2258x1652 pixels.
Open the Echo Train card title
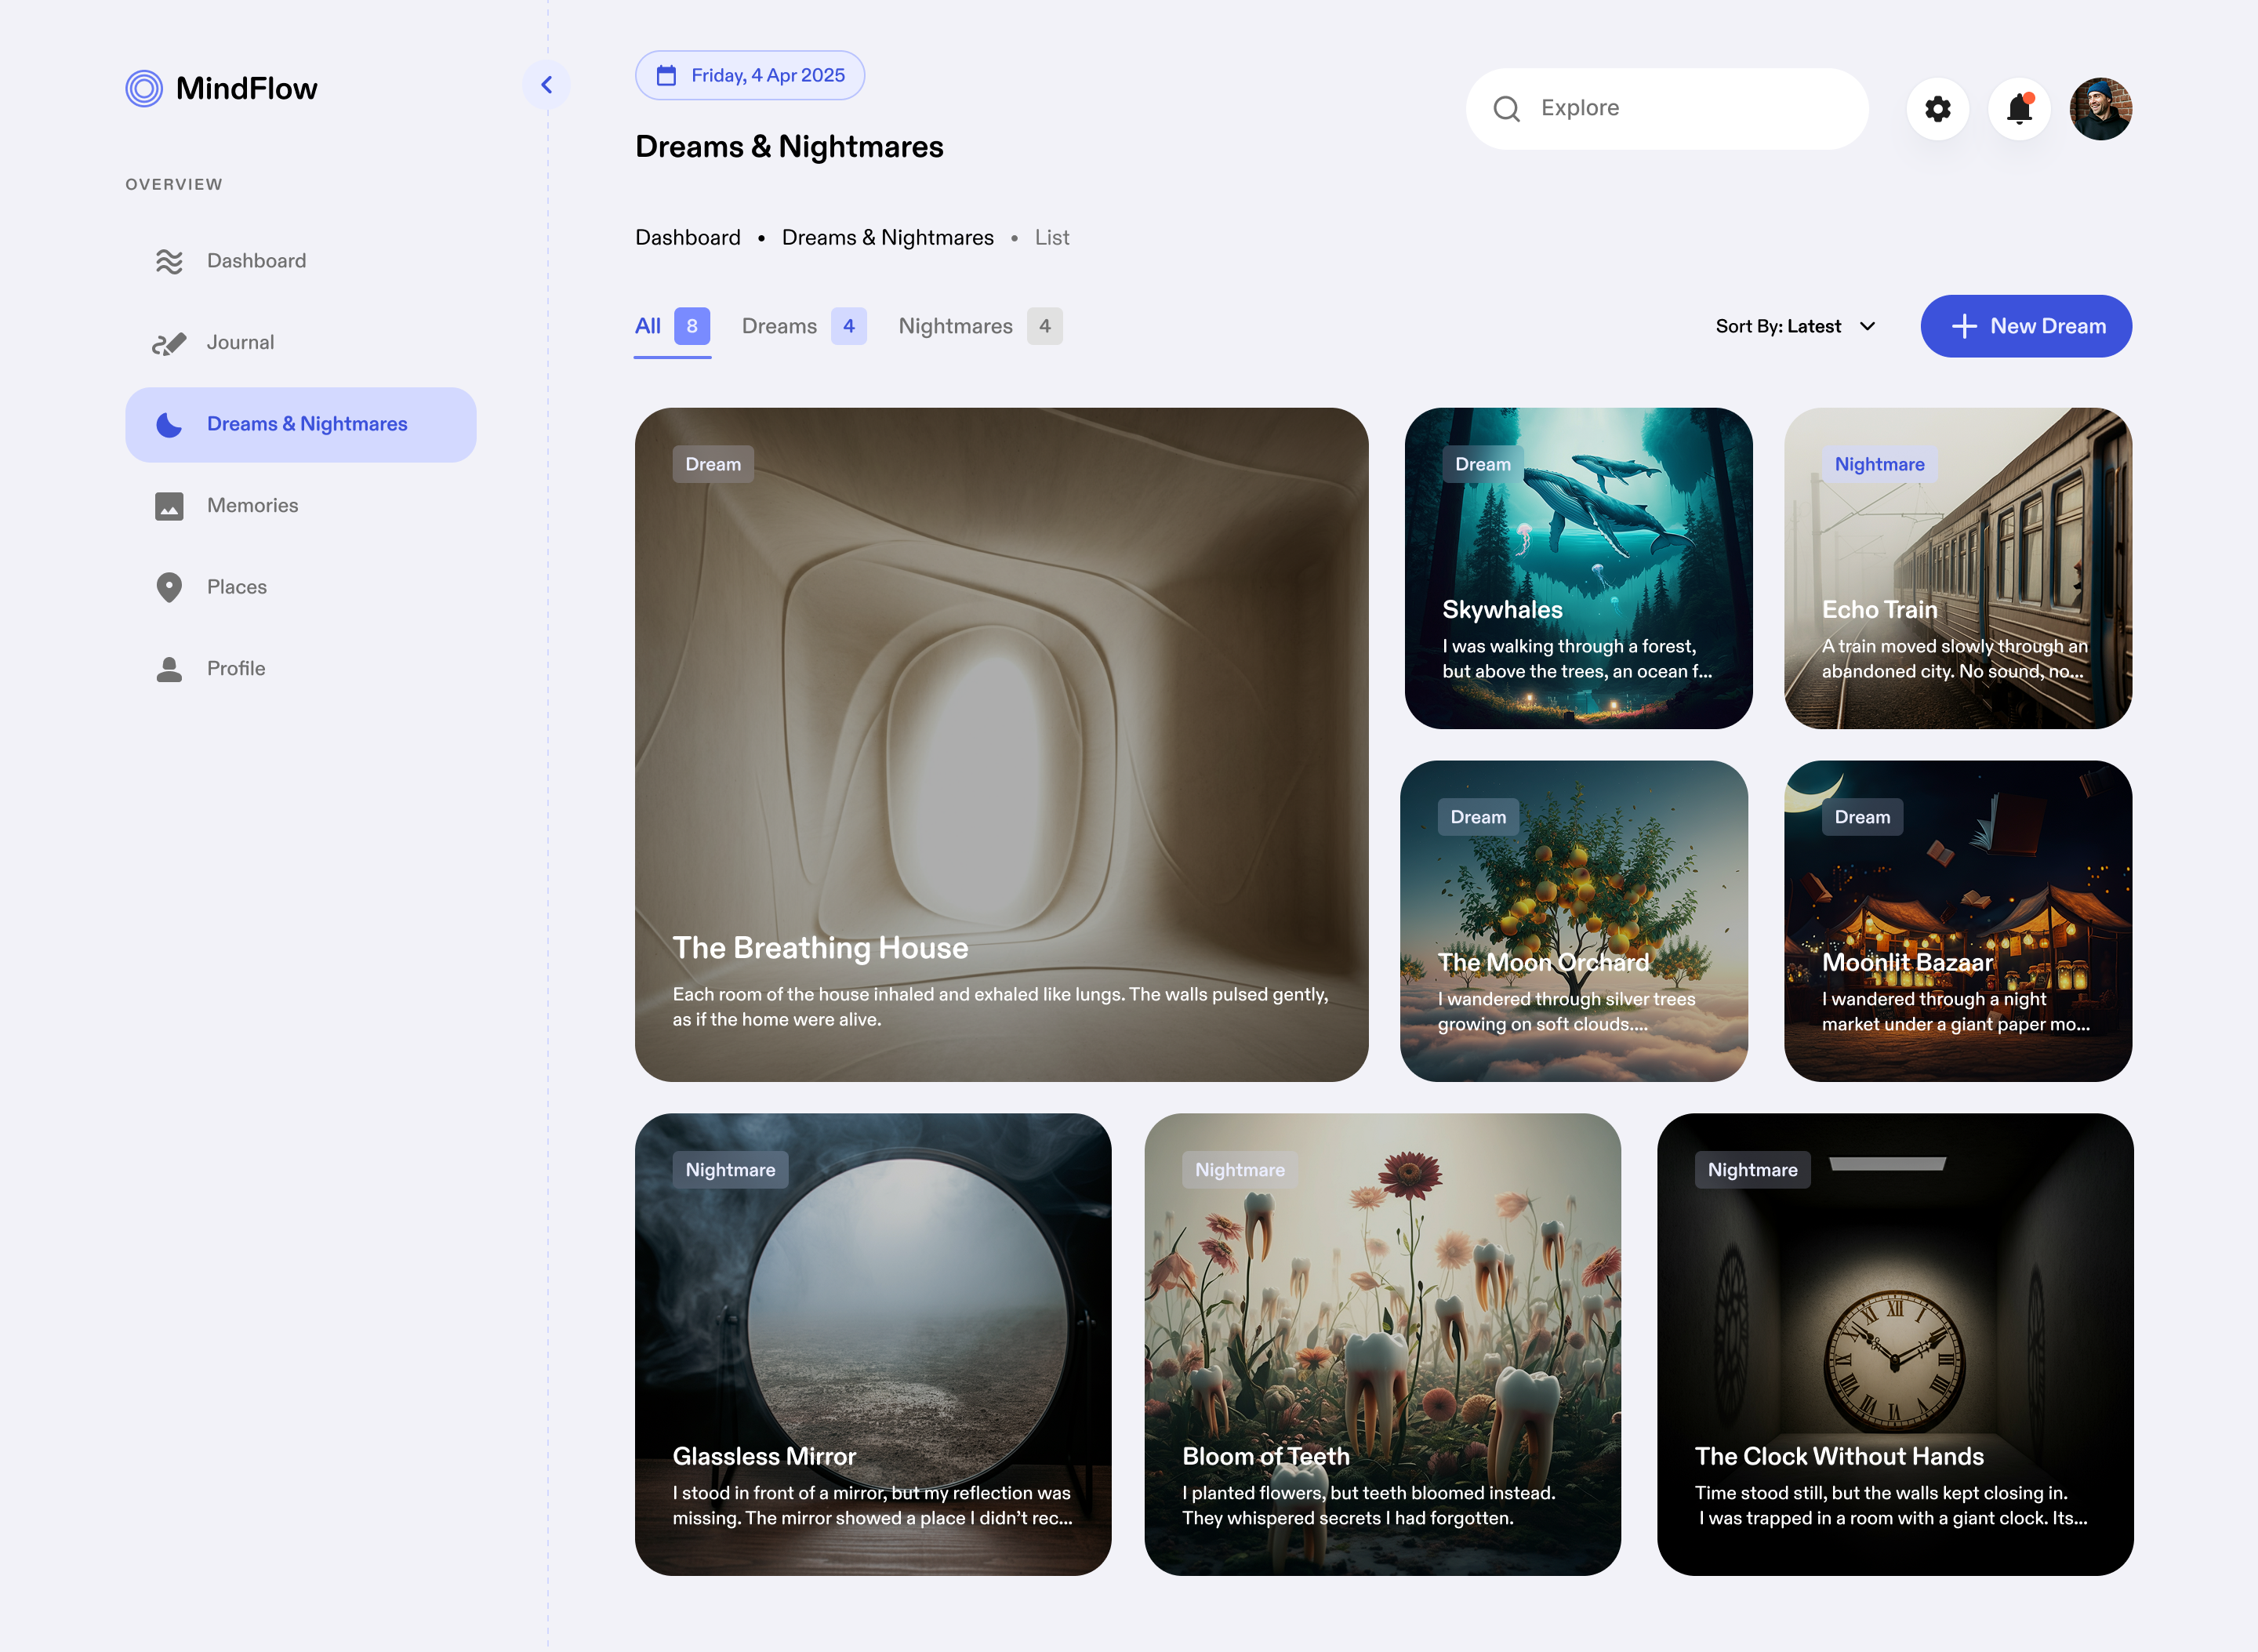pos(1879,610)
